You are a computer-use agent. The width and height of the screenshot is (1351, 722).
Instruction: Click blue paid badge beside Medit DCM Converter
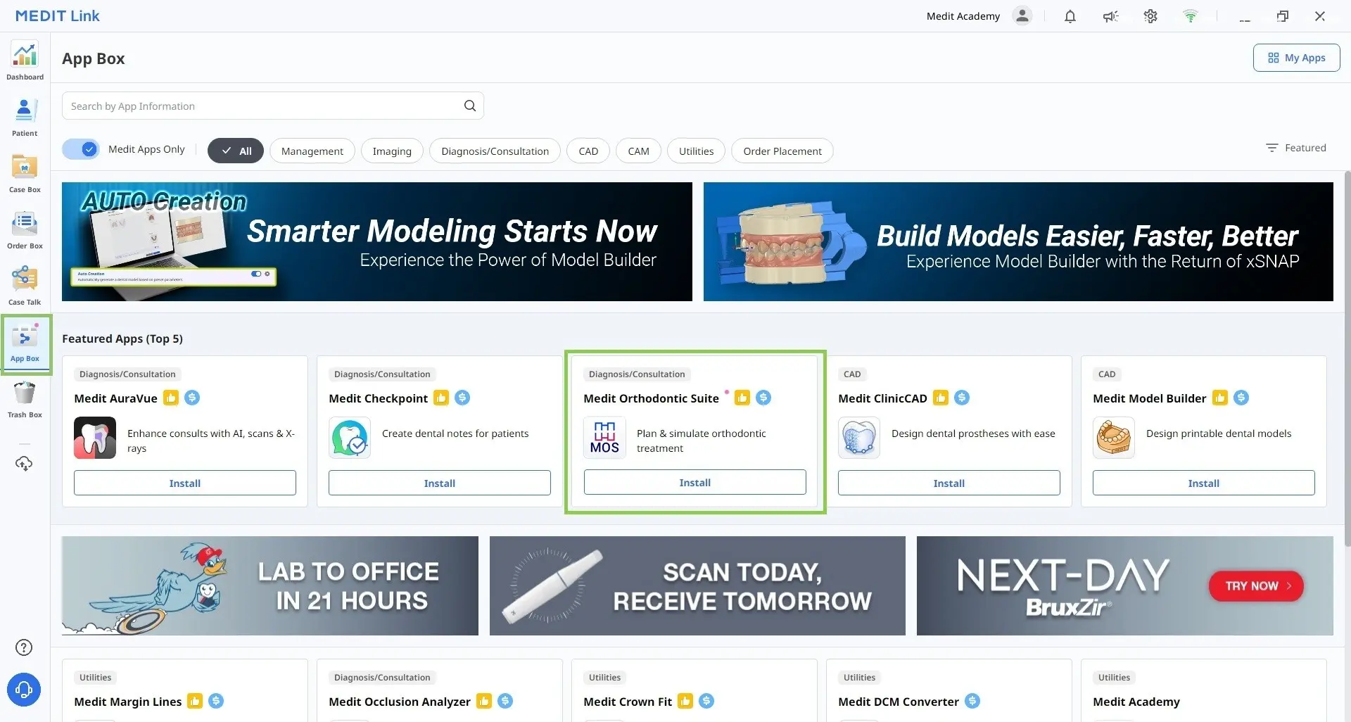click(x=972, y=701)
